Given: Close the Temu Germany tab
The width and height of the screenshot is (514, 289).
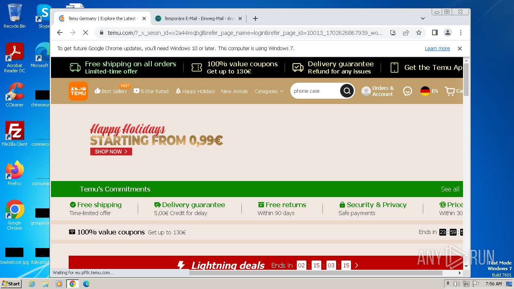Looking at the screenshot, I should (x=144, y=18).
